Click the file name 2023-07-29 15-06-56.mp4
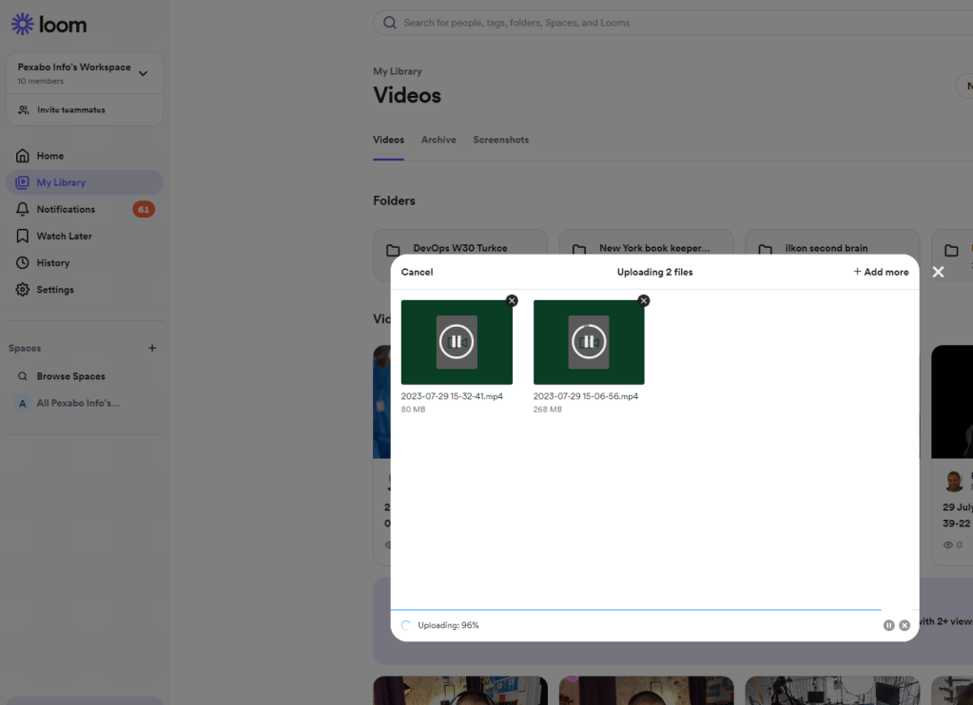This screenshot has width=973, height=705. click(x=585, y=396)
